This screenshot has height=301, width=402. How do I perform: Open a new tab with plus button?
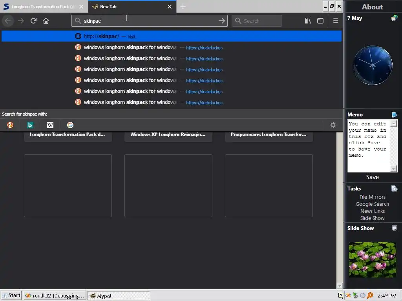click(x=183, y=6)
